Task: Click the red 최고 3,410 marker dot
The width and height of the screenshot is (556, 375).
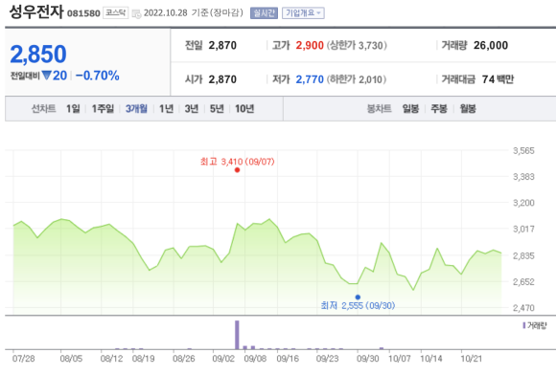Action: tap(237, 170)
